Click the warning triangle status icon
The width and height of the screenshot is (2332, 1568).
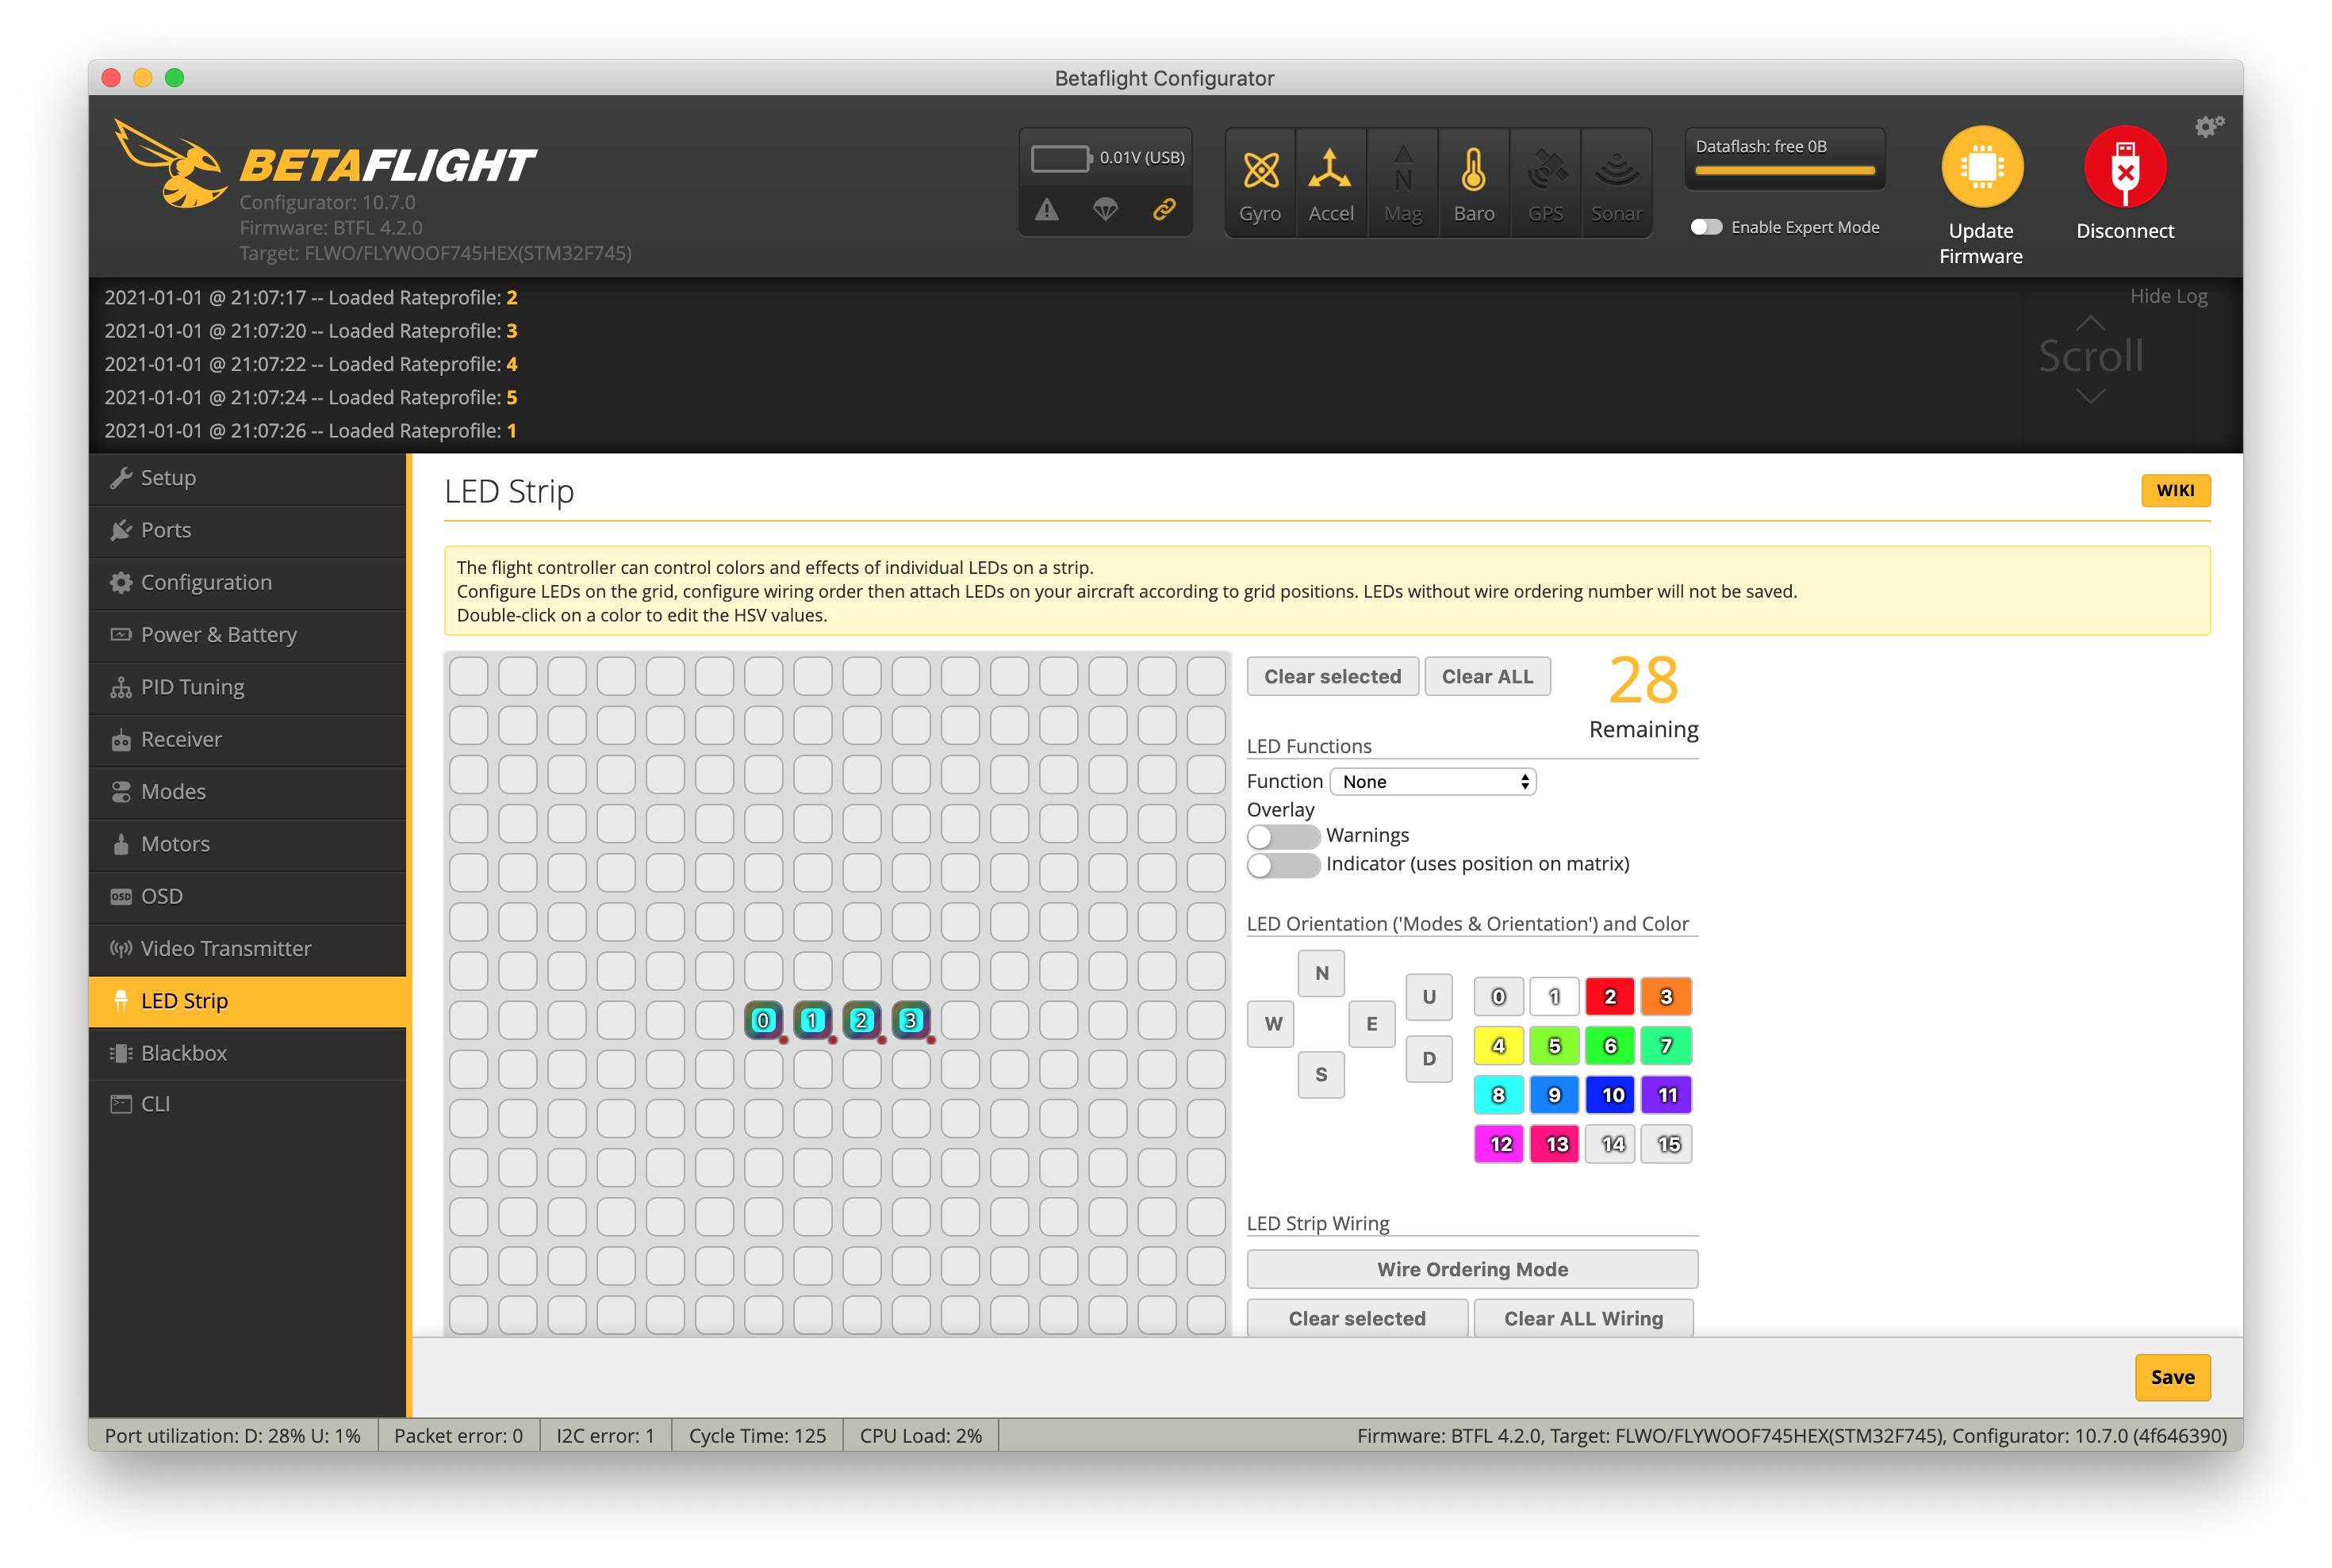(x=1046, y=210)
